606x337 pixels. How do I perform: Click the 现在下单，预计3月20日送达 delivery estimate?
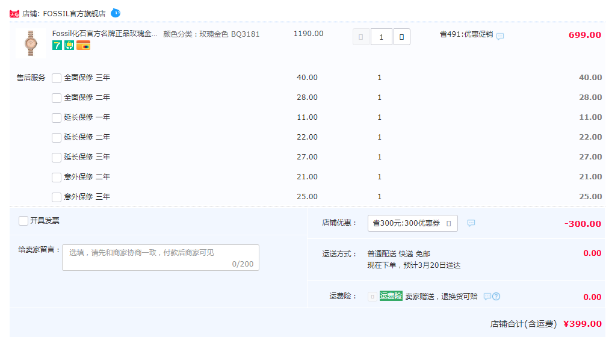(x=414, y=265)
